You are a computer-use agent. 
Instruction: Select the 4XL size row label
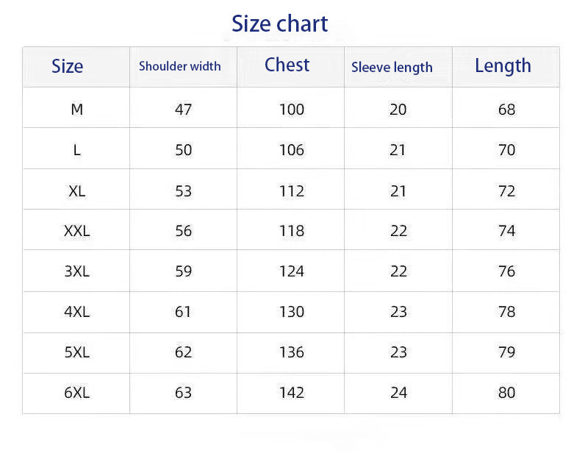tap(77, 312)
